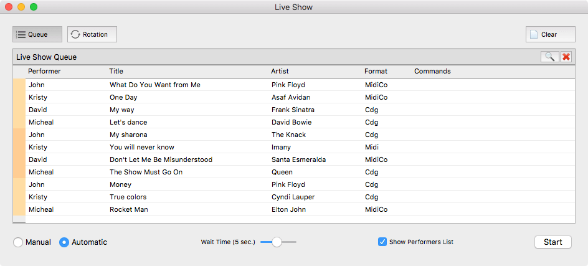Click the Commands column header
The width and height of the screenshot is (588, 266).
pos(432,71)
